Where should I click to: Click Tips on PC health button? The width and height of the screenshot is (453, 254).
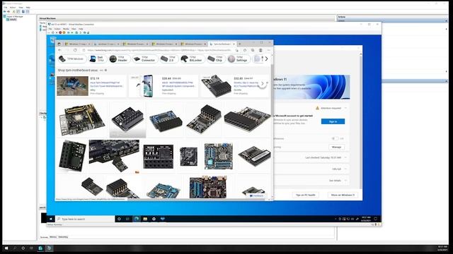[x=305, y=195]
